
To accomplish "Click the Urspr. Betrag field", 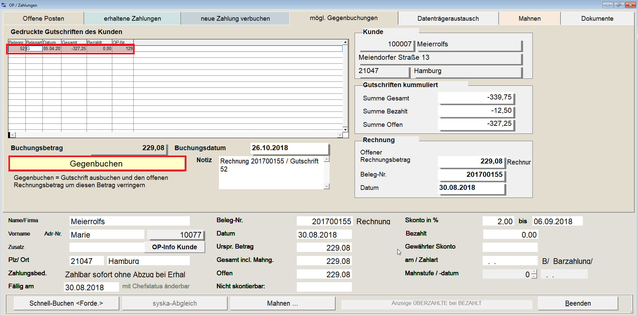I will click(324, 248).
